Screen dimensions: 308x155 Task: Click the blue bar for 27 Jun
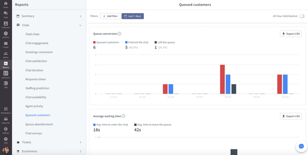click(285, 84)
